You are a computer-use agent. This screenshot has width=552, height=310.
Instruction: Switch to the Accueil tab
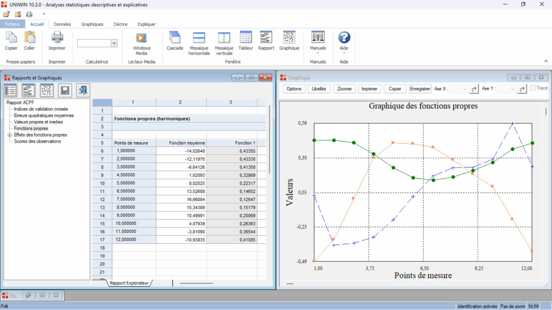37,24
